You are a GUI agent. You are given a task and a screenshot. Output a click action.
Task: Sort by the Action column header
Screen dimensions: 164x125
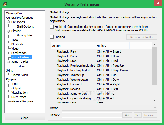(73, 46)
